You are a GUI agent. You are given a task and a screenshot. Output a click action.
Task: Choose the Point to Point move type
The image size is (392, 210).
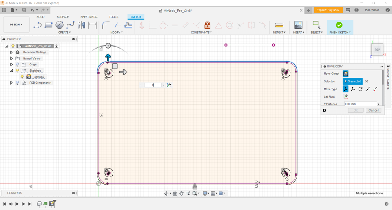click(368, 89)
